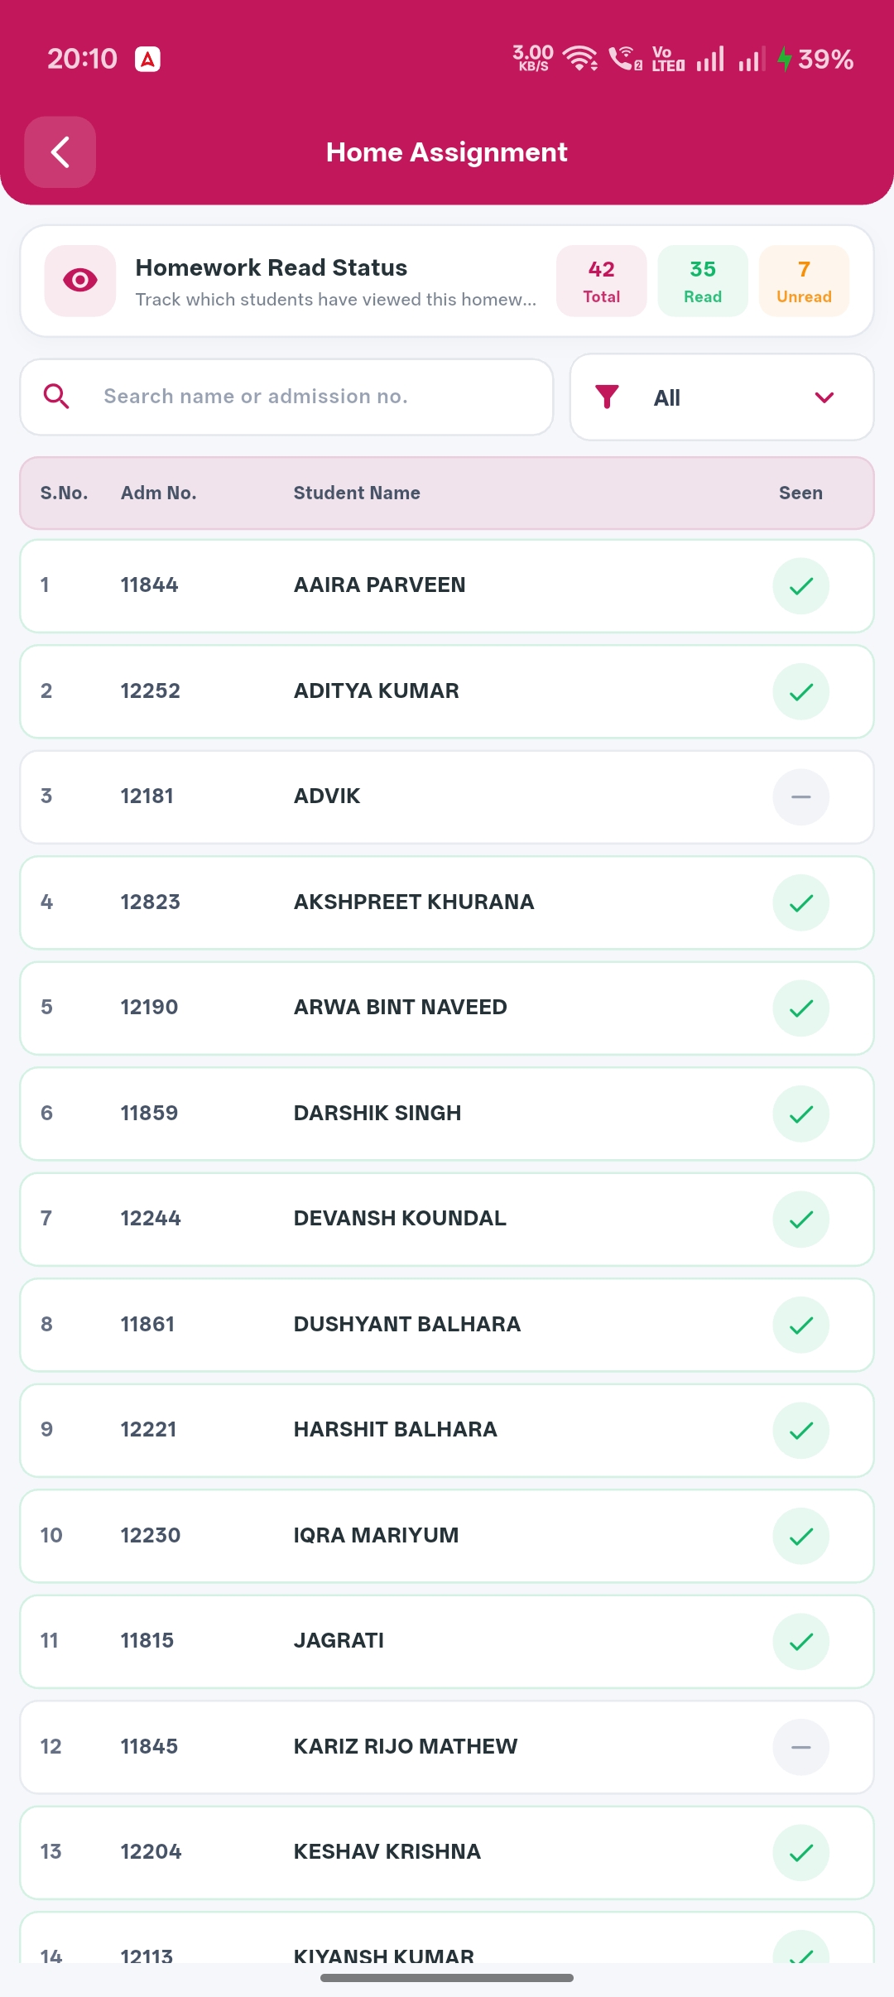The height and width of the screenshot is (1997, 894).
Task: Tap the magnifier search icon
Action: pyautogui.click(x=56, y=397)
